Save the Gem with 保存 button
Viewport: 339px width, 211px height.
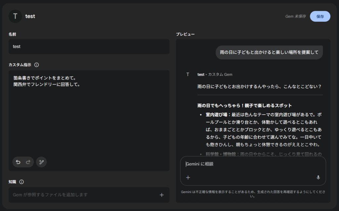click(x=320, y=17)
